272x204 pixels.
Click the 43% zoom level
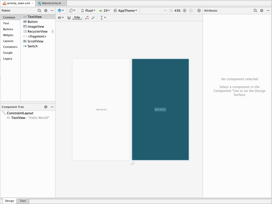[177, 11]
